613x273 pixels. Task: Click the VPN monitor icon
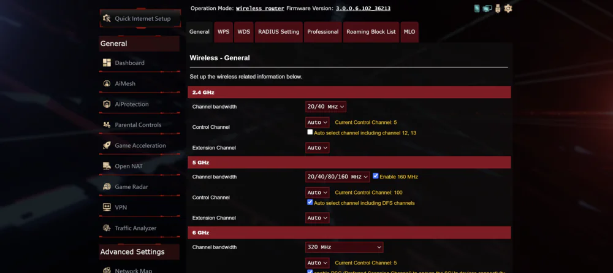tap(107, 207)
